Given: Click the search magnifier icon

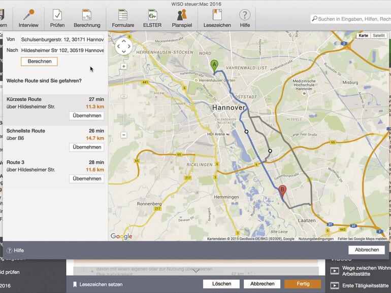Looking at the screenshot, I should click(314, 19).
